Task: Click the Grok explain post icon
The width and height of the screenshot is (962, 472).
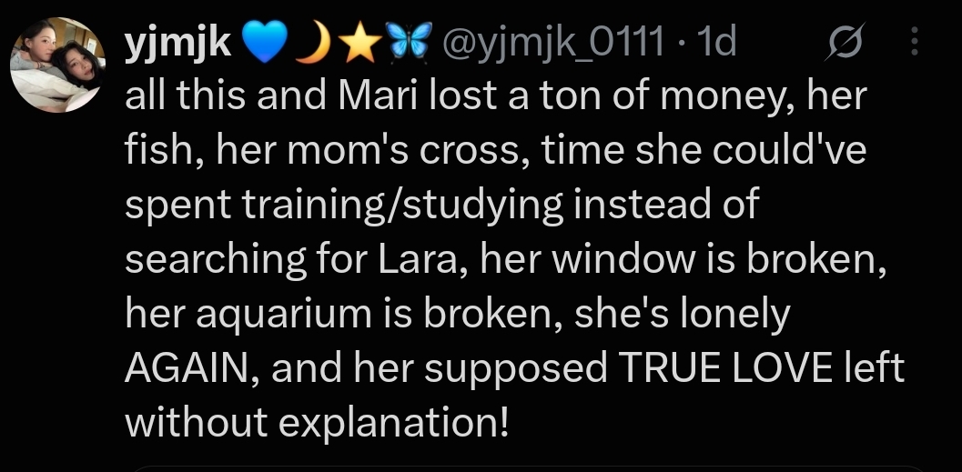Action: pos(845,41)
